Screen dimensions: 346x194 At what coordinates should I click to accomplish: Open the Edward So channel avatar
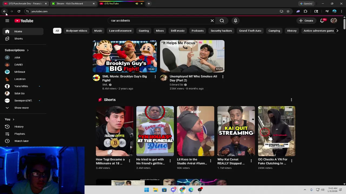coord(164,78)
